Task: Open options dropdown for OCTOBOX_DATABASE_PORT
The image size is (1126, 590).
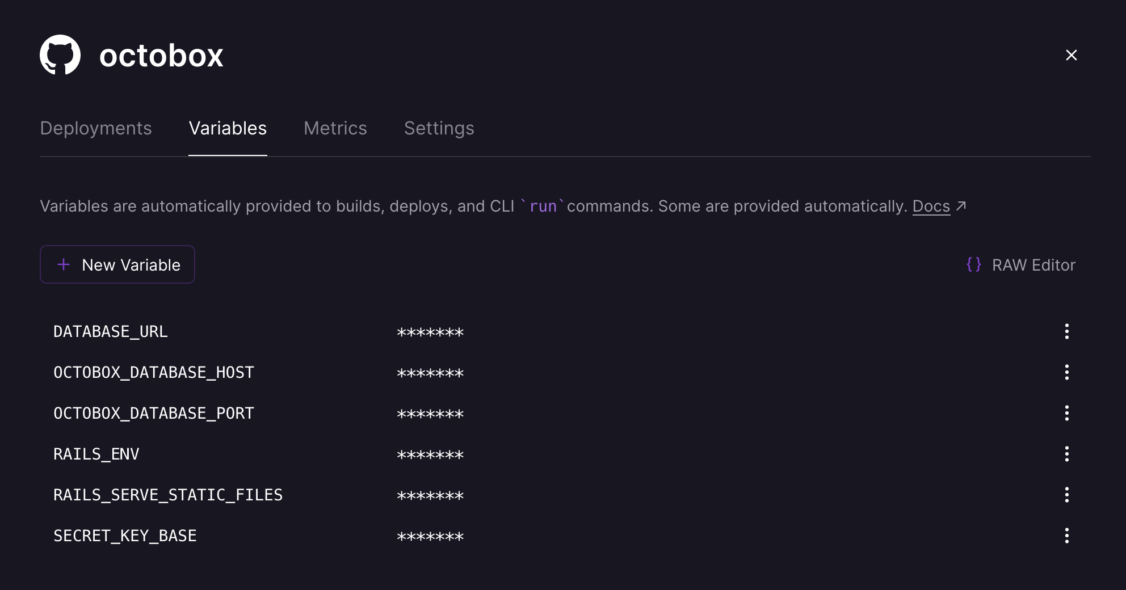Action: click(1067, 413)
